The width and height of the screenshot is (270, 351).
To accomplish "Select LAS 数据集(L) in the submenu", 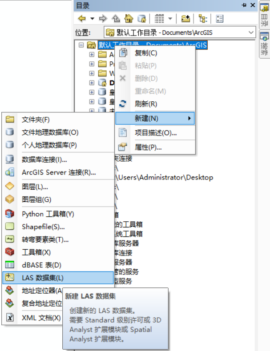I will click(x=58, y=278).
